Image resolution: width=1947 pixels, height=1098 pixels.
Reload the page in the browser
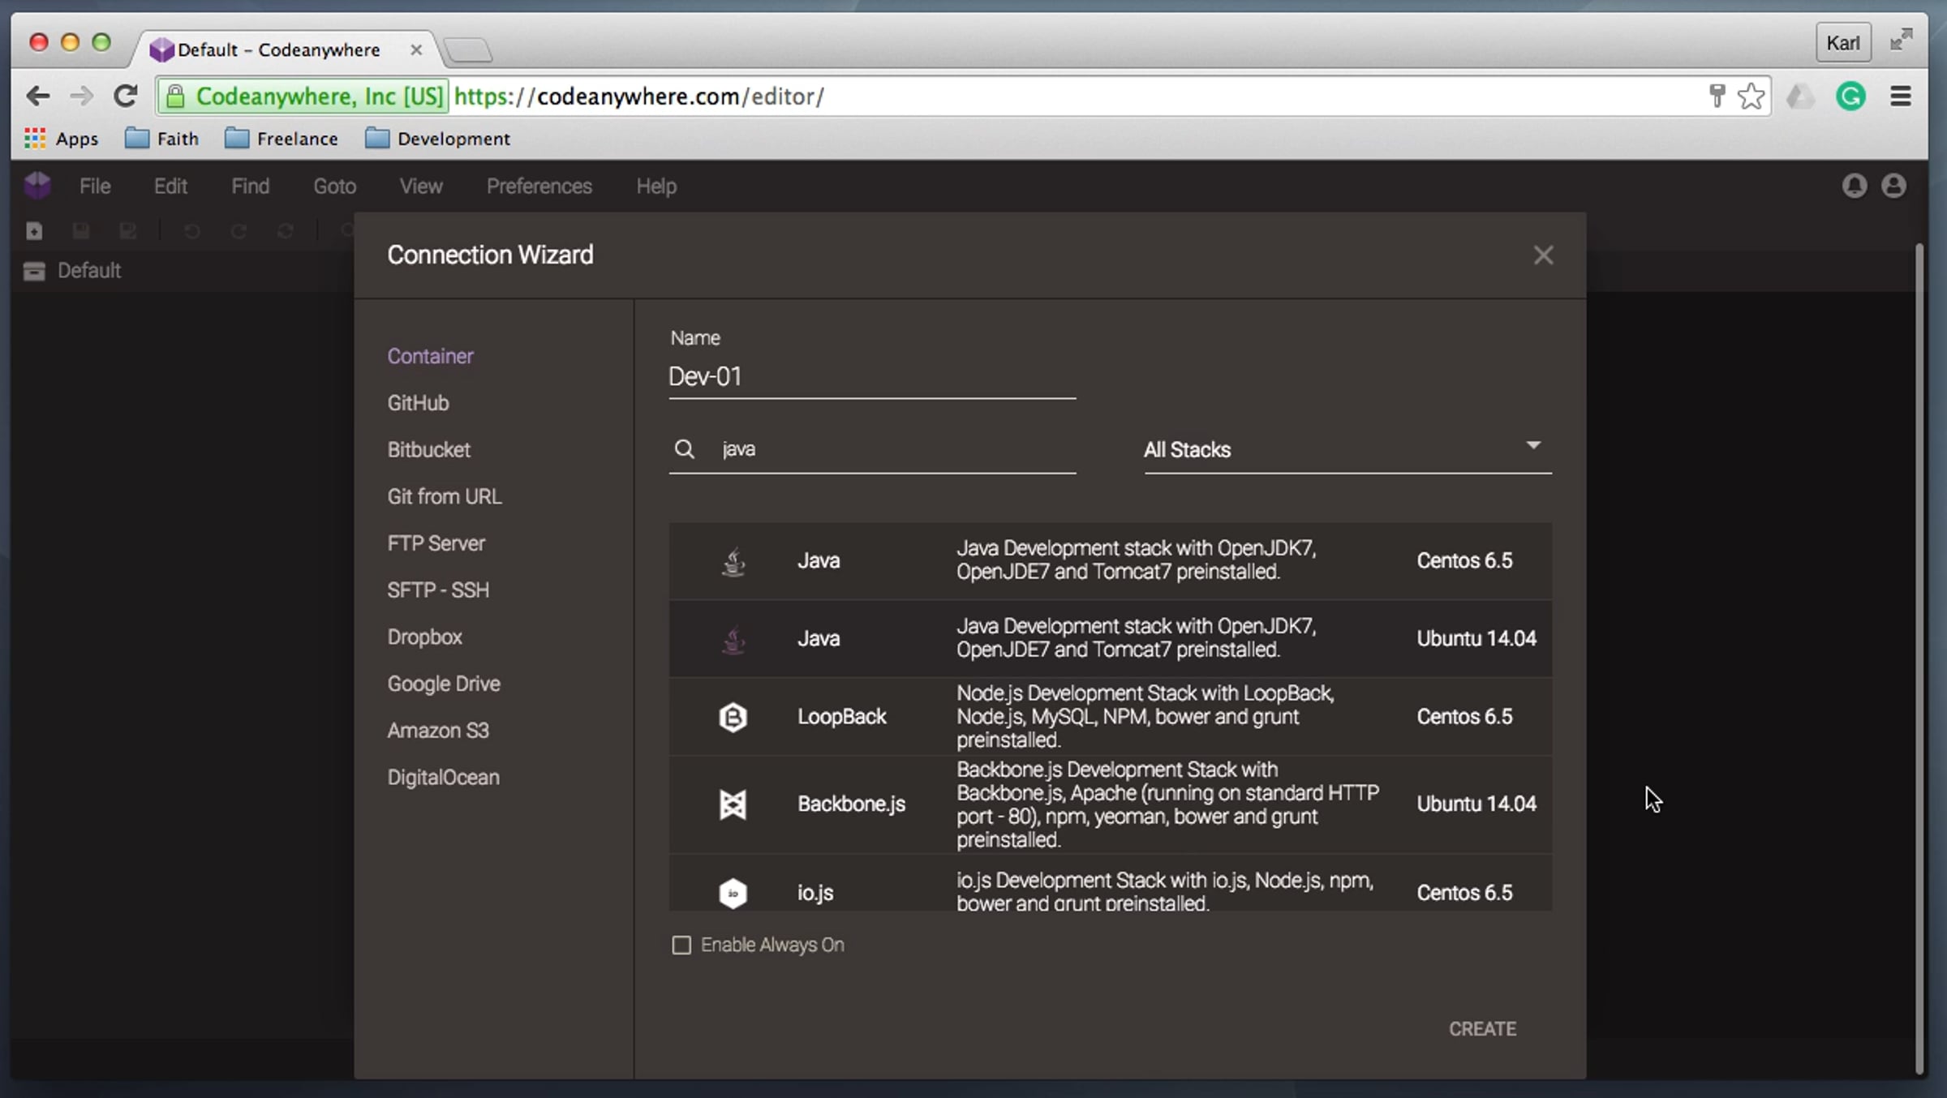(125, 97)
